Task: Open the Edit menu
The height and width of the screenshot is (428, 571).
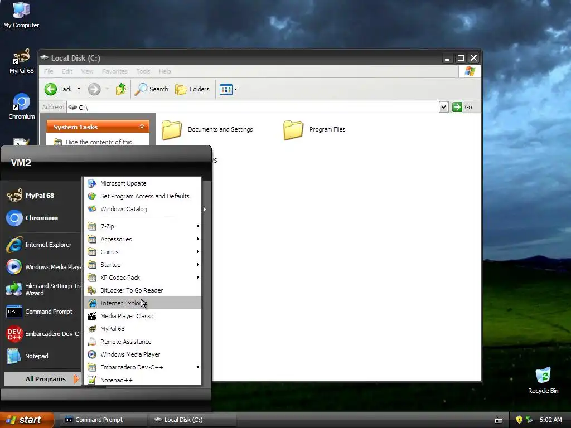Action: pos(67,71)
